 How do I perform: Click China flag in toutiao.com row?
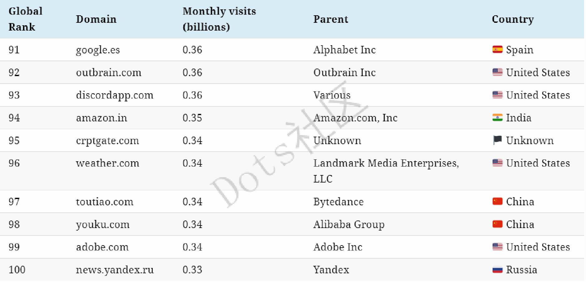pyautogui.click(x=497, y=202)
